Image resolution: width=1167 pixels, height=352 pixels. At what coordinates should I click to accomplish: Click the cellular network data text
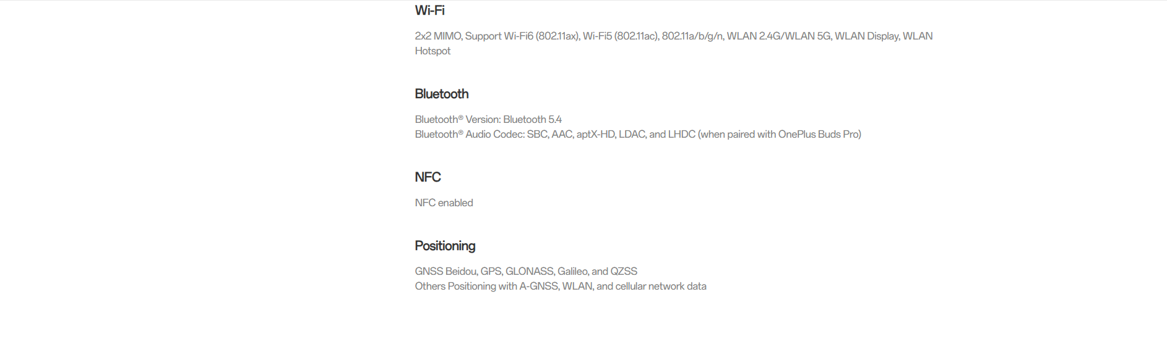click(660, 286)
